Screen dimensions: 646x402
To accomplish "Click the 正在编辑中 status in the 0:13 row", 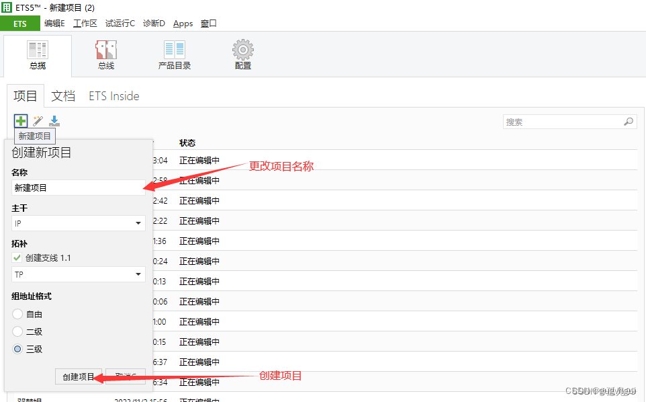I will tap(199, 282).
